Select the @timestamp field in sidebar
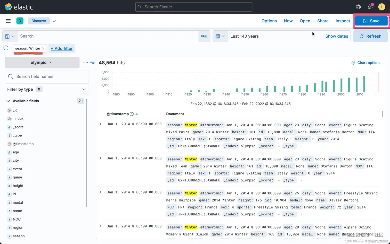The width and height of the screenshot is (390, 244). [23, 144]
